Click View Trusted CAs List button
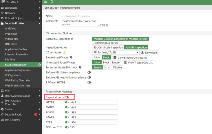 pyautogui.click(x=138, y=63)
